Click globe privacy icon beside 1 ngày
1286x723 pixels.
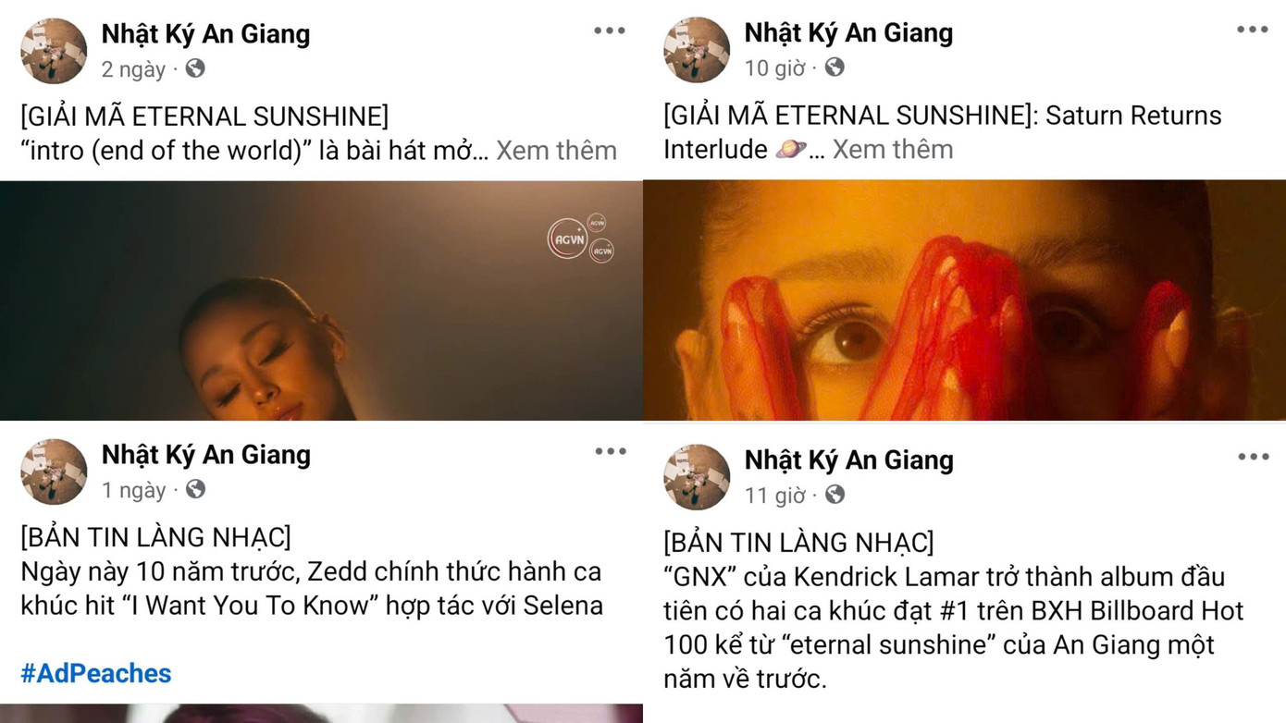point(195,489)
